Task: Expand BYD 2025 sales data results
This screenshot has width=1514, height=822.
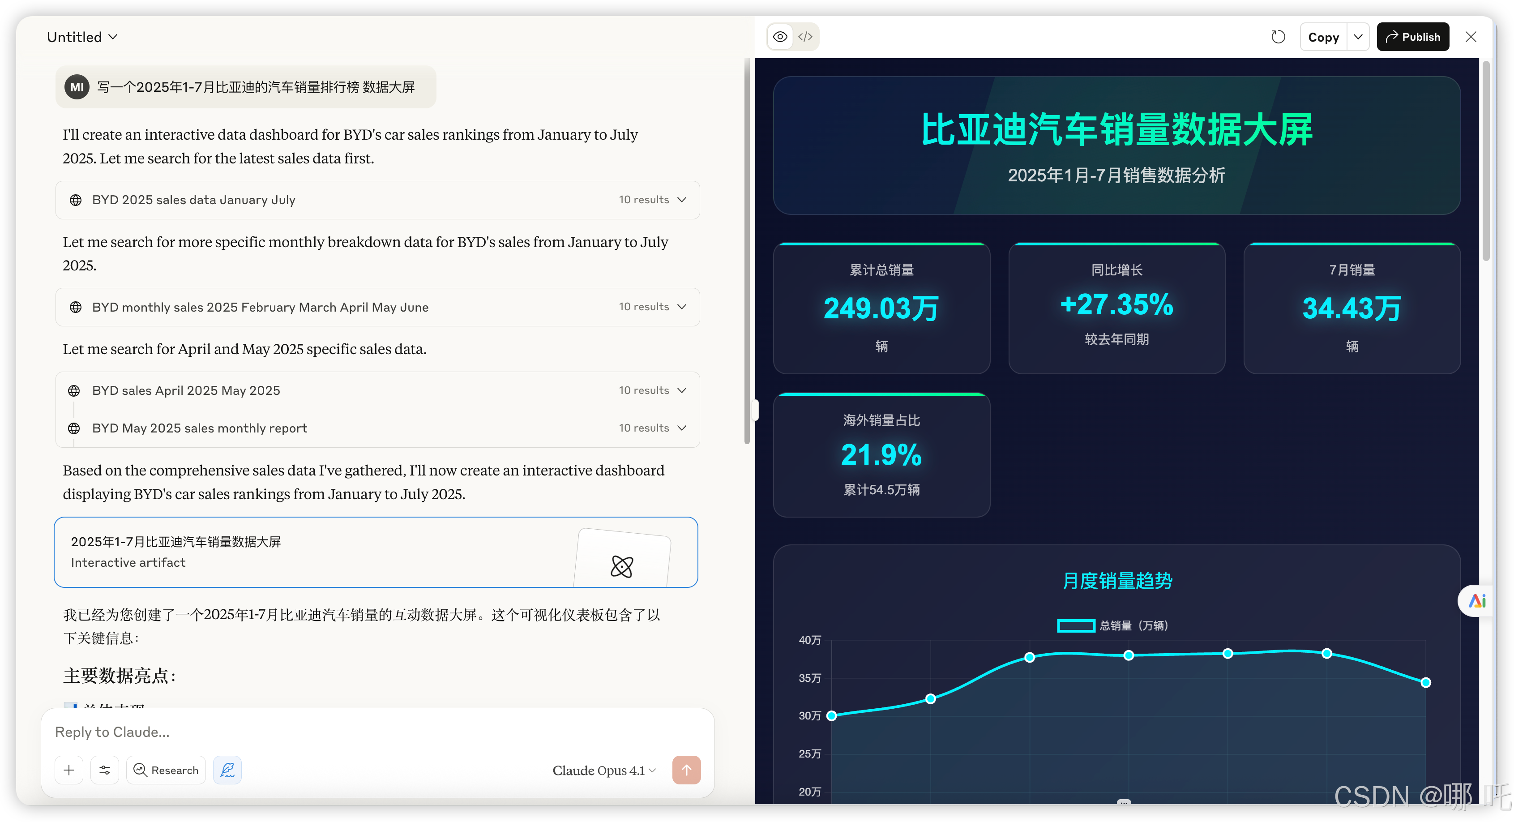Action: [682, 200]
